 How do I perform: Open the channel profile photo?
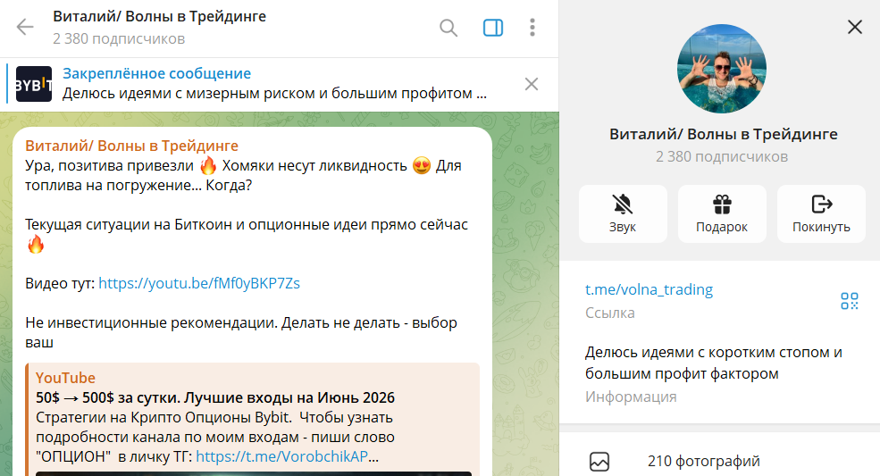click(722, 69)
